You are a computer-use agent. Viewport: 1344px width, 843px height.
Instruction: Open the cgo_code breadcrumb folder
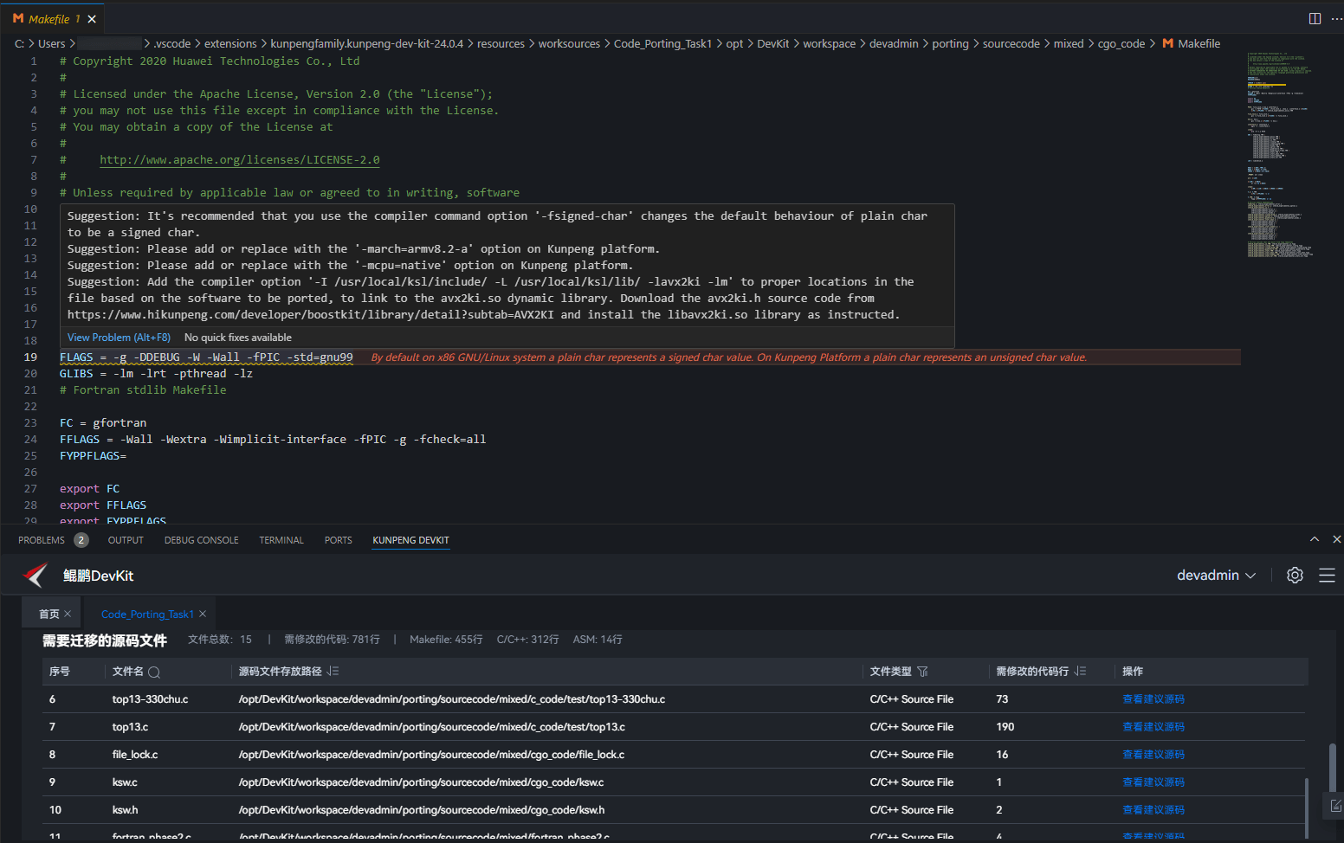click(x=1121, y=43)
